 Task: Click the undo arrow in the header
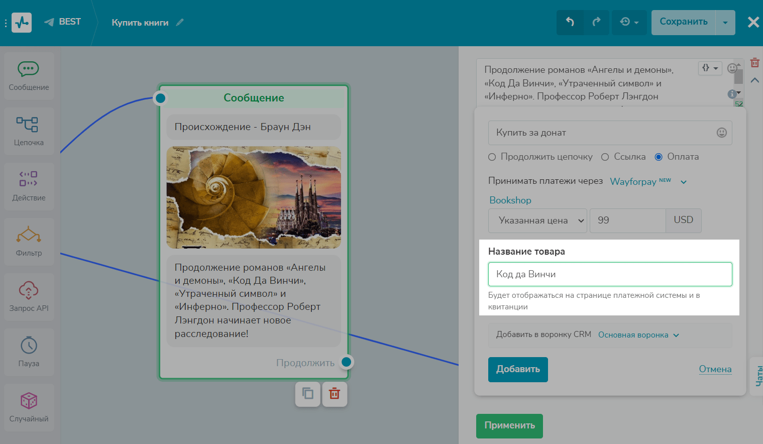coord(570,22)
